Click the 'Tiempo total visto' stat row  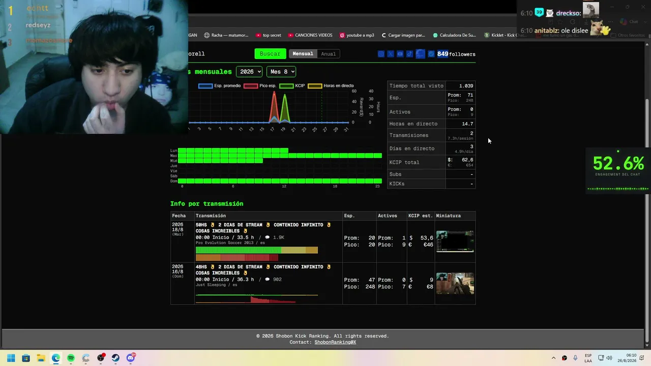click(x=431, y=86)
